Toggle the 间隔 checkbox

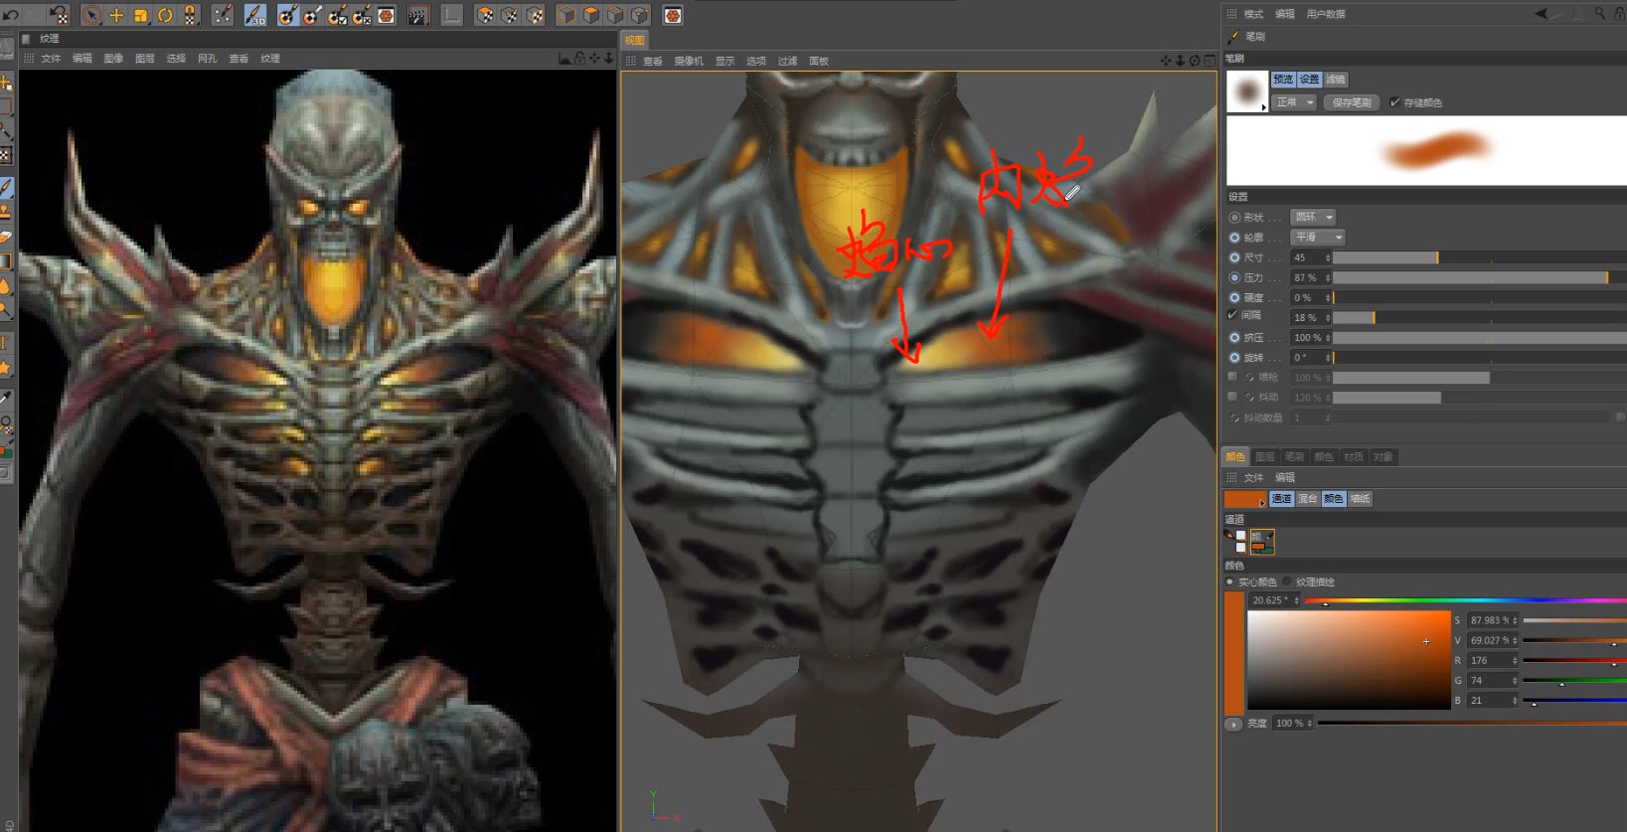1233,315
